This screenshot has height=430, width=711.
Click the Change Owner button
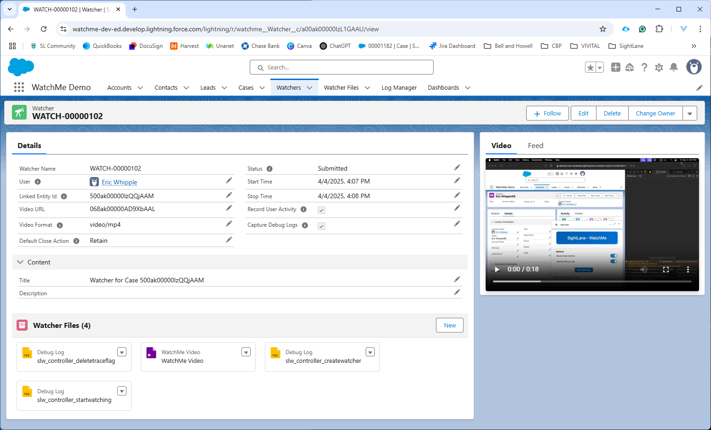pyautogui.click(x=655, y=114)
